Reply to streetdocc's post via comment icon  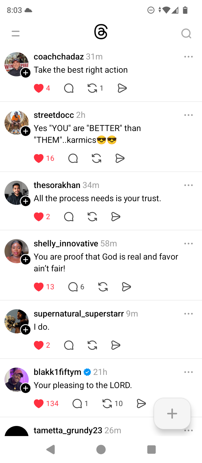click(x=73, y=159)
